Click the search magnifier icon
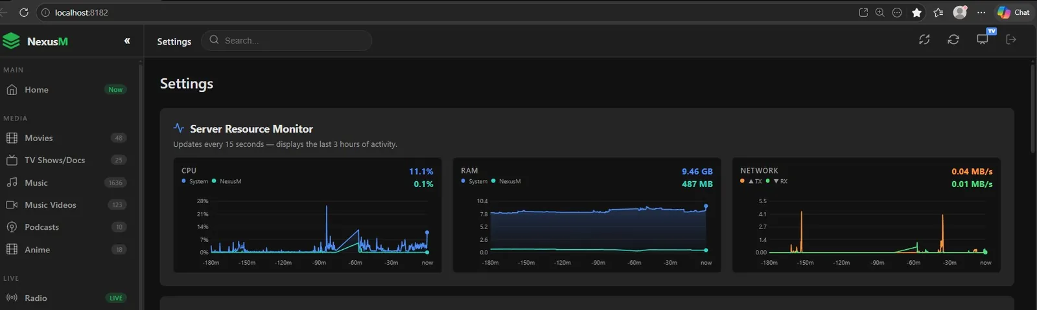 tap(214, 40)
